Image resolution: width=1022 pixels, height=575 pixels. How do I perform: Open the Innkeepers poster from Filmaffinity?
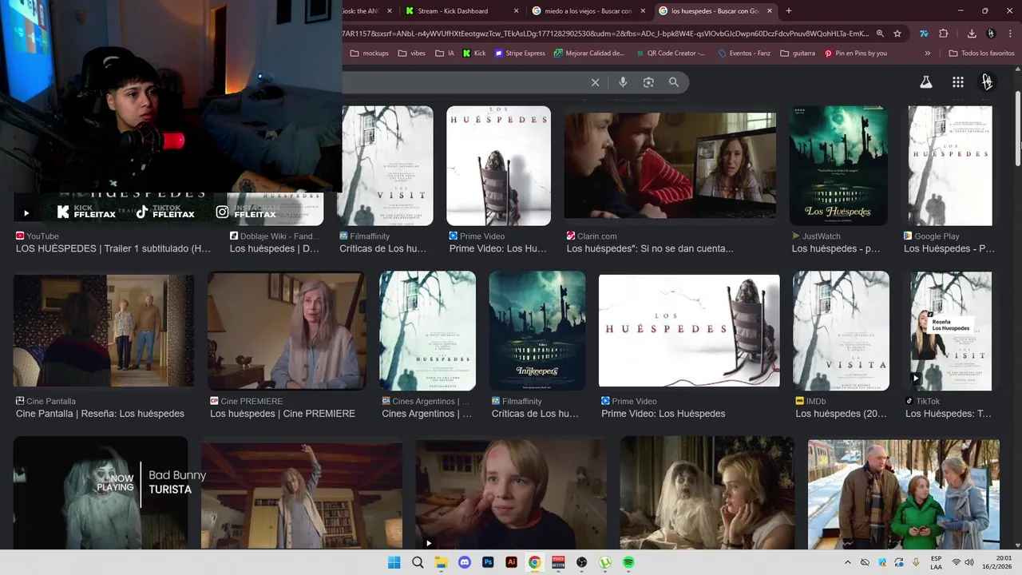pyautogui.click(x=537, y=331)
